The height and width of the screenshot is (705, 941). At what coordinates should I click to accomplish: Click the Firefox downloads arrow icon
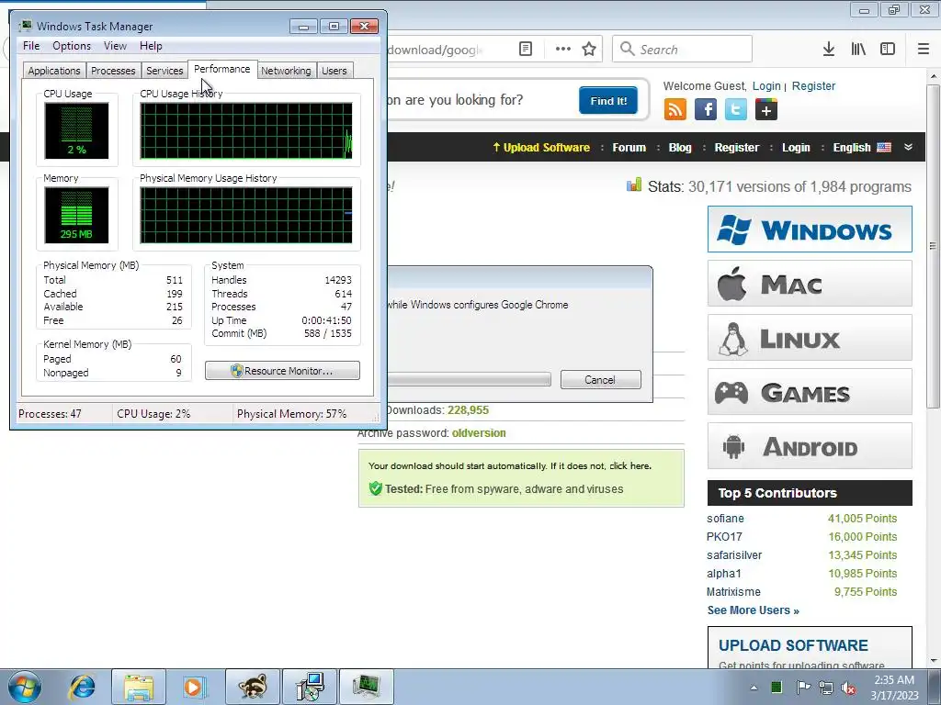tap(829, 50)
